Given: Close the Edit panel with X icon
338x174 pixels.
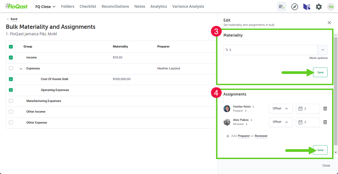Looking at the screenshot, I should click(x=329, y=23).
